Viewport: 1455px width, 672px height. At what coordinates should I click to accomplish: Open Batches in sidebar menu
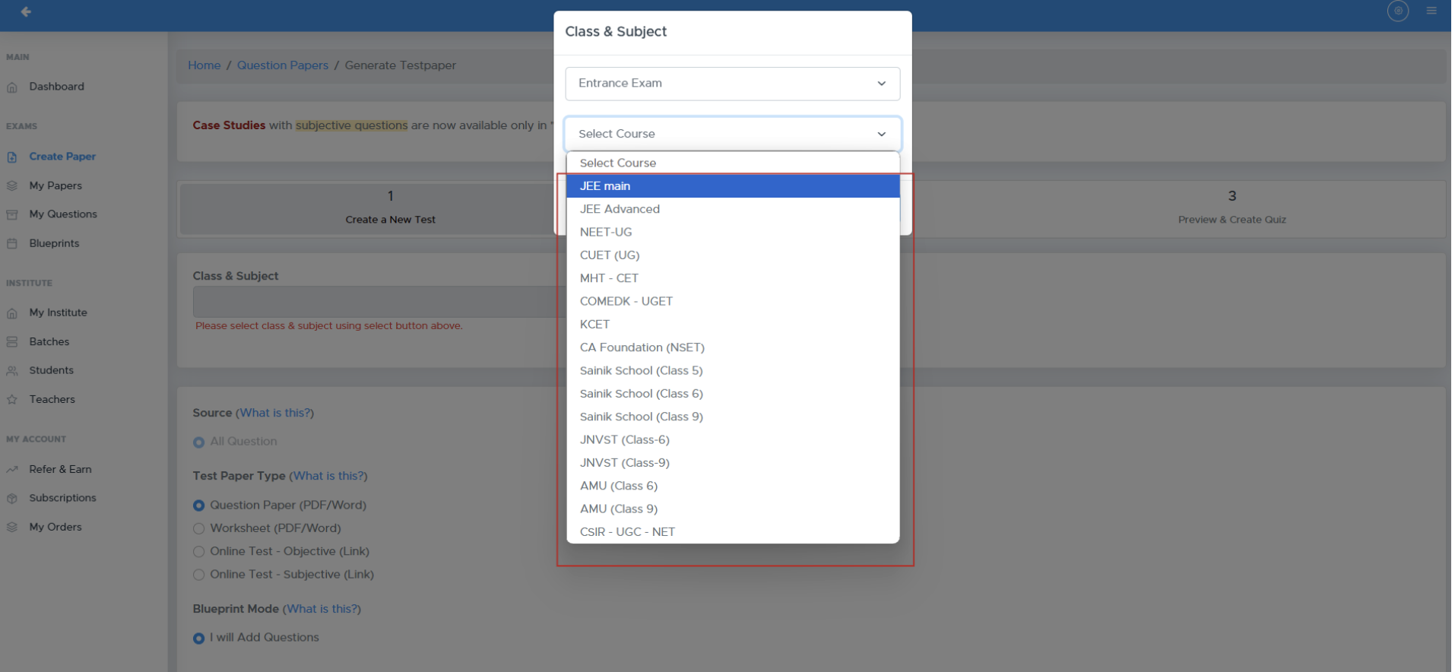pos(49,342)
